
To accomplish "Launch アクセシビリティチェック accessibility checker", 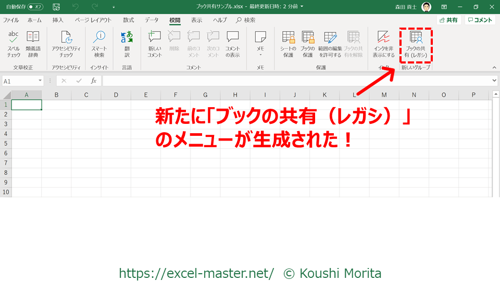I will coord(66,44).
